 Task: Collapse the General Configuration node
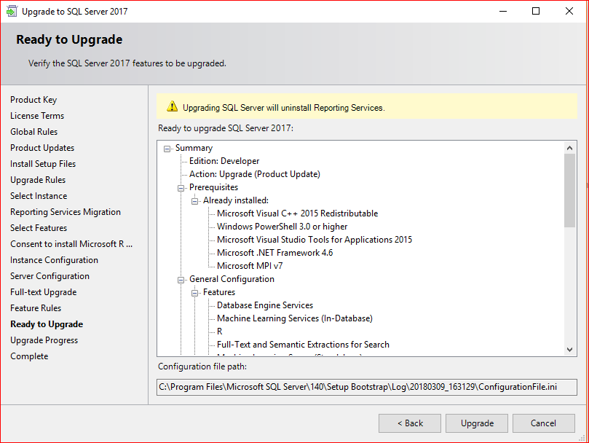[182, 279]
